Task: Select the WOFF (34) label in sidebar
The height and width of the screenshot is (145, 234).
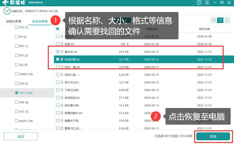Action: [x=26, y=121]
